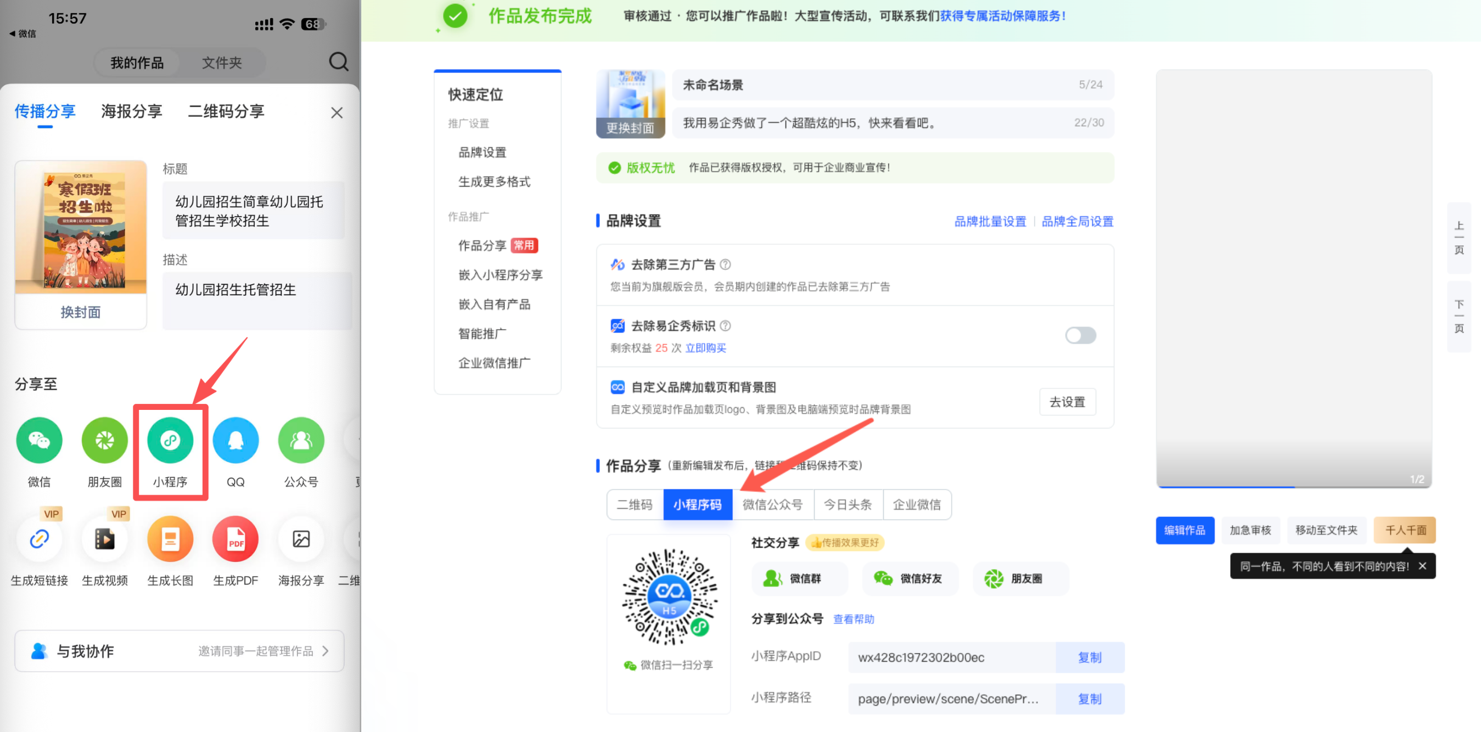The height and width of the screenshot is (732, 1481).
Task: Tap 生成长图 icon
Action: 170,539
